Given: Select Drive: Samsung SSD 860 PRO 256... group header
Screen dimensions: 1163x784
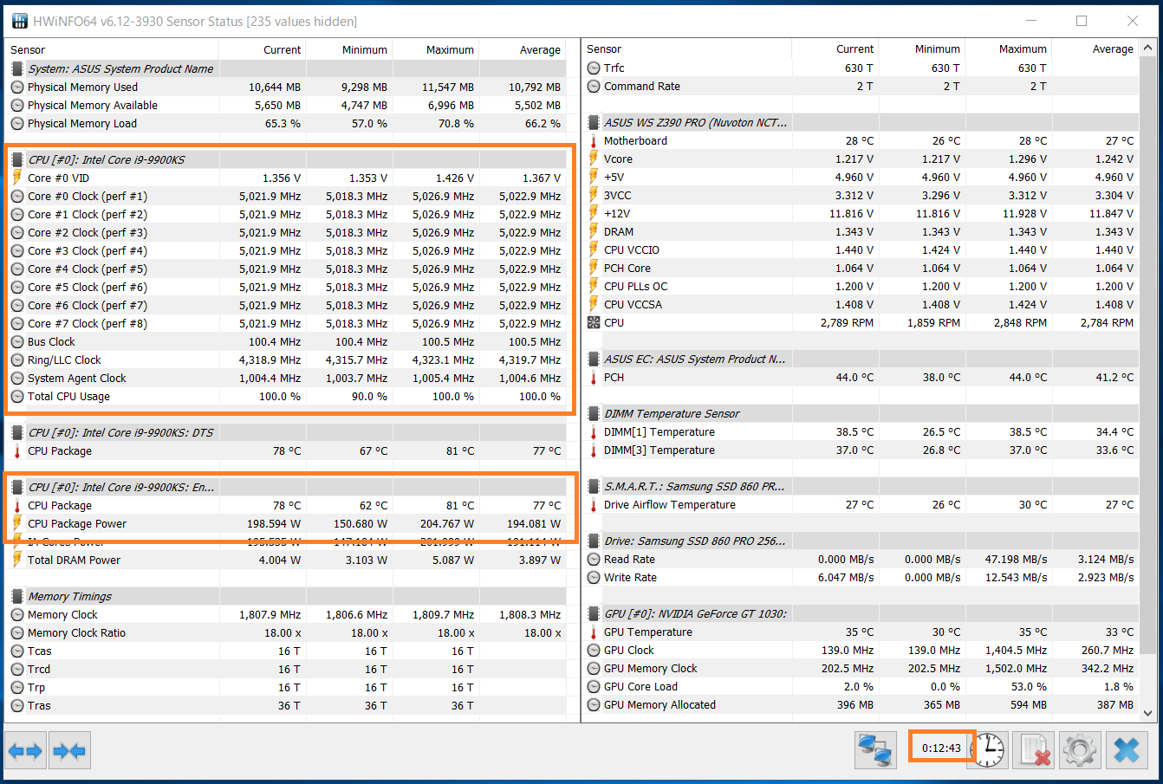Looking at the screenshot, I should [x=861, y=541].
